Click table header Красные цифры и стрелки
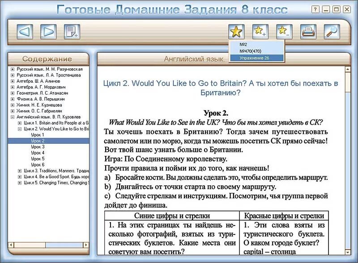The image size is (358, 263). pos(284,216)
